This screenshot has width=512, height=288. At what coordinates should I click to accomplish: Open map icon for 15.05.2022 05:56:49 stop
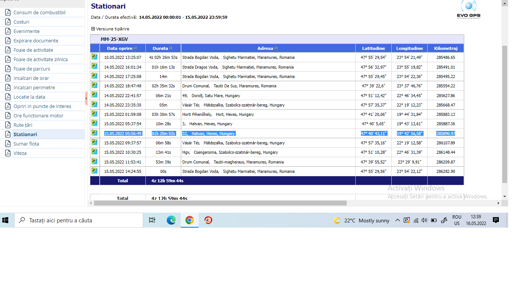[94, 133]
